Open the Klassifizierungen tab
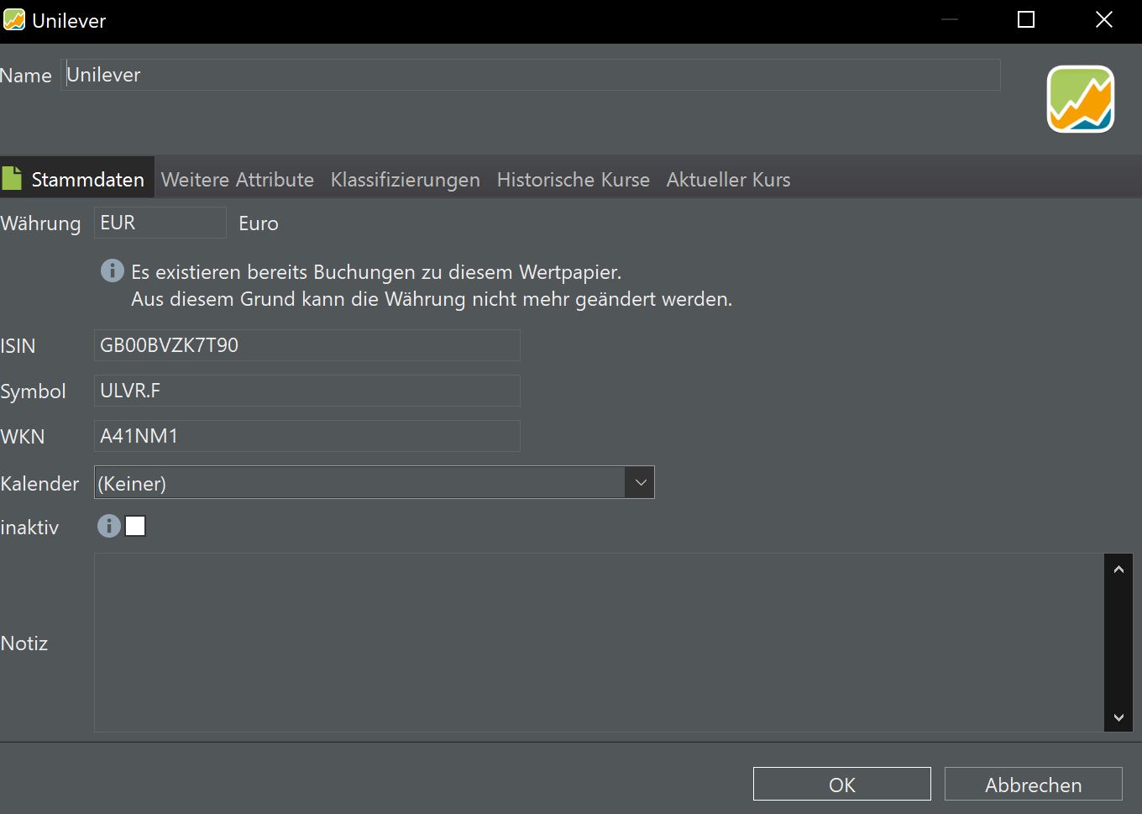The height and width of the screenshot is (814, 1142). tap(405, 180)
